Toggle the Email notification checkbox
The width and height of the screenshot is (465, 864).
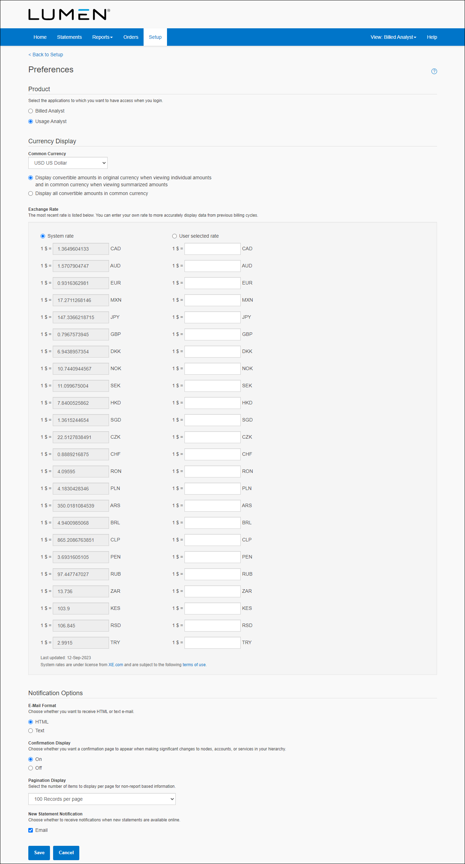click(31, 830)
